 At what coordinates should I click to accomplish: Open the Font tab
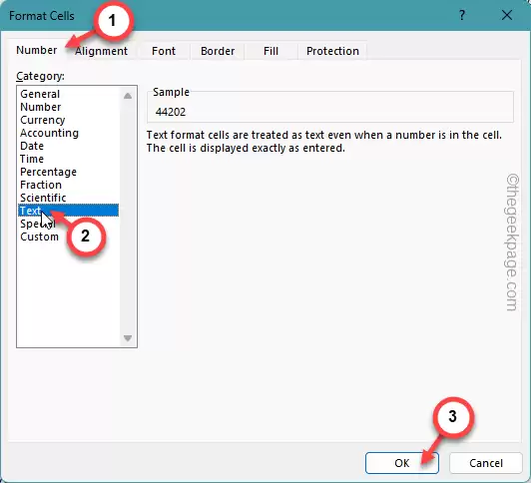tap(164, 51)
